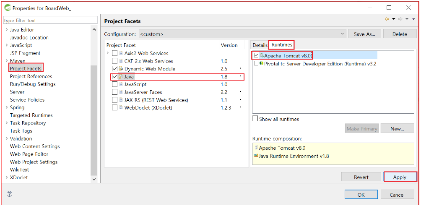Viewport: 421px width, 206px height.
Task: Click the Java facet icon
Action: (120, 76)
